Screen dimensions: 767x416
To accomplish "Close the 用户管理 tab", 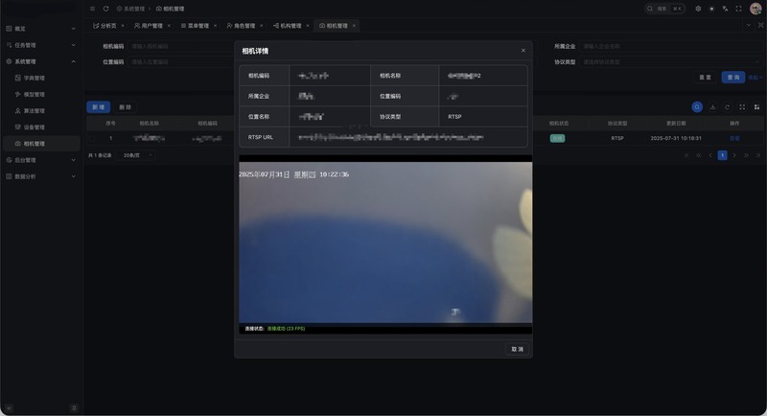I will pyautogui.click(x=169, y=26).
